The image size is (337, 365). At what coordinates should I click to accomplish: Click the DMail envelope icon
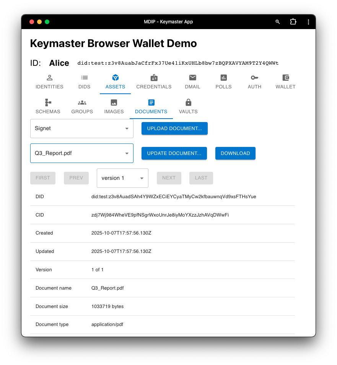(192, 78)
